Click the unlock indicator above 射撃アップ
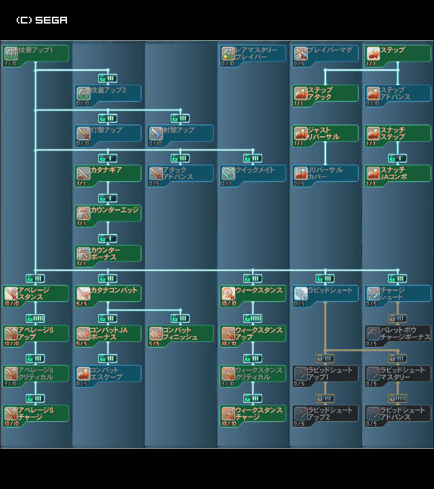The image size is (434, 489). [x=180, y=118]
